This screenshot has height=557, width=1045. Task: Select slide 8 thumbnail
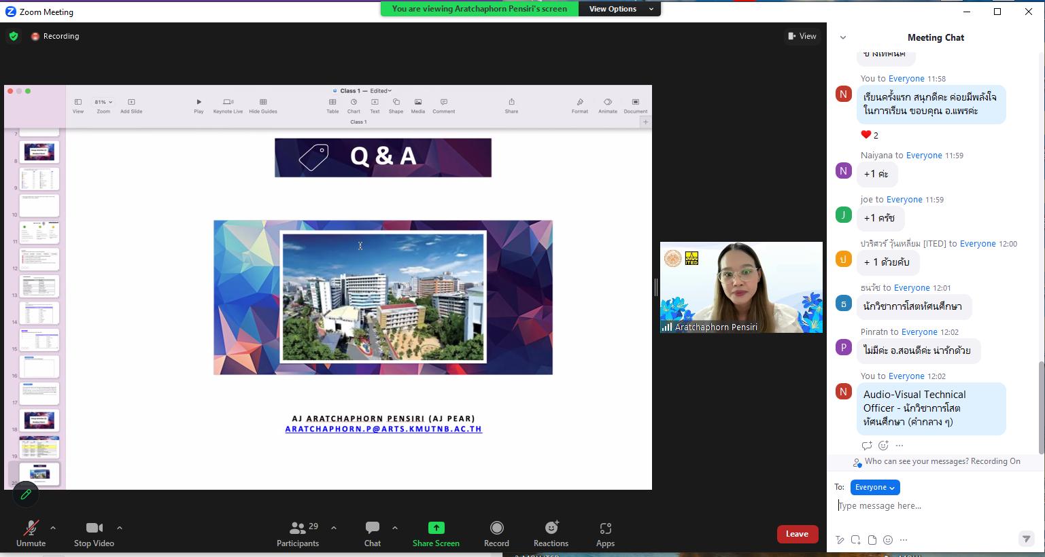click(x=39, y=152)
